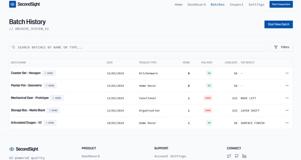Click the footer SecondSight eye logo

12,149
